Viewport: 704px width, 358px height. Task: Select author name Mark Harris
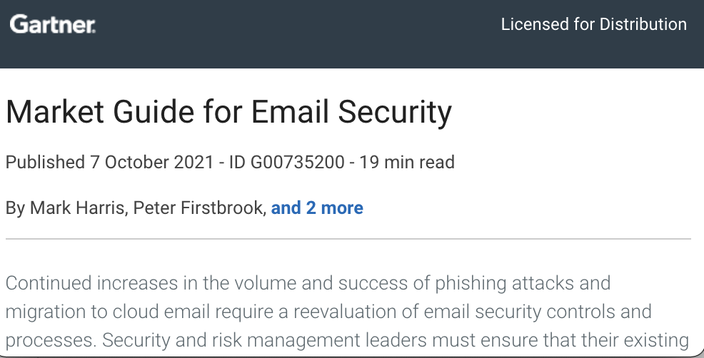(77, 208)
